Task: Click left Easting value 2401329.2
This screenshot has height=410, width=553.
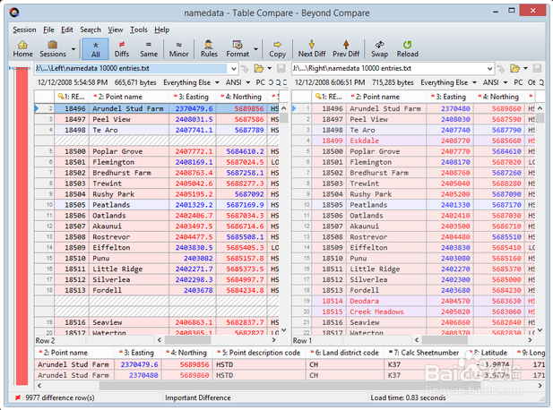Action: [x=194, y=205]
